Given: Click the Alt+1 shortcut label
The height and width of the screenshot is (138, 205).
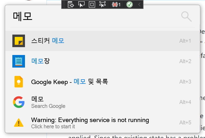Looking at the screenshot, I should [x=185, y=41].
